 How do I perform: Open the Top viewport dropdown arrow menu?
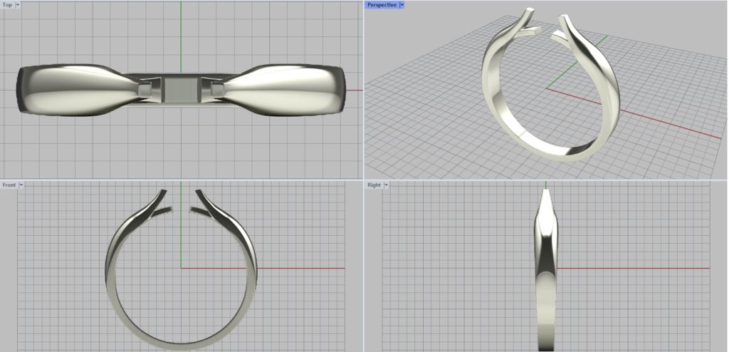coord(17,5)
